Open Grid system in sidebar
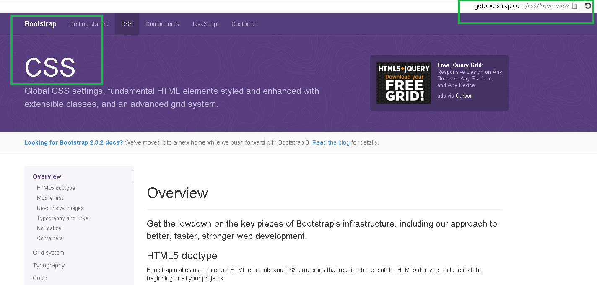This screenshot has width=597, height=285. point(48,253)
